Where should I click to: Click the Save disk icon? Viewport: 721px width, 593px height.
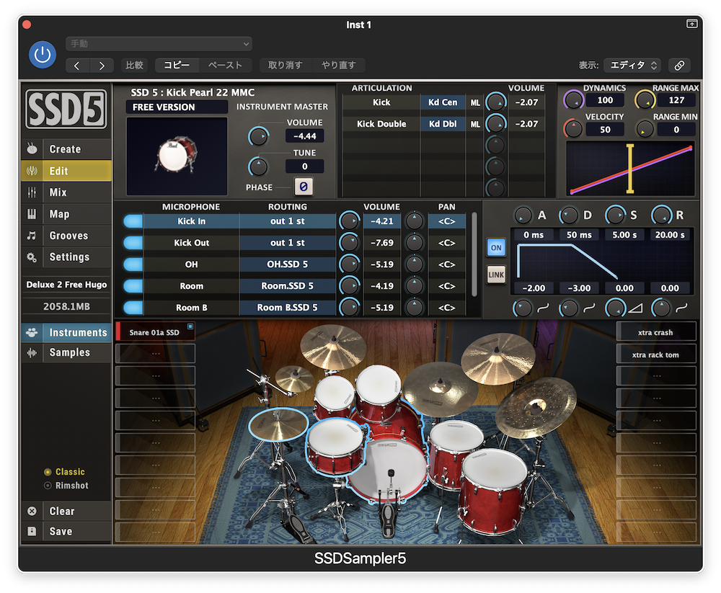click(x=32, y=532)
